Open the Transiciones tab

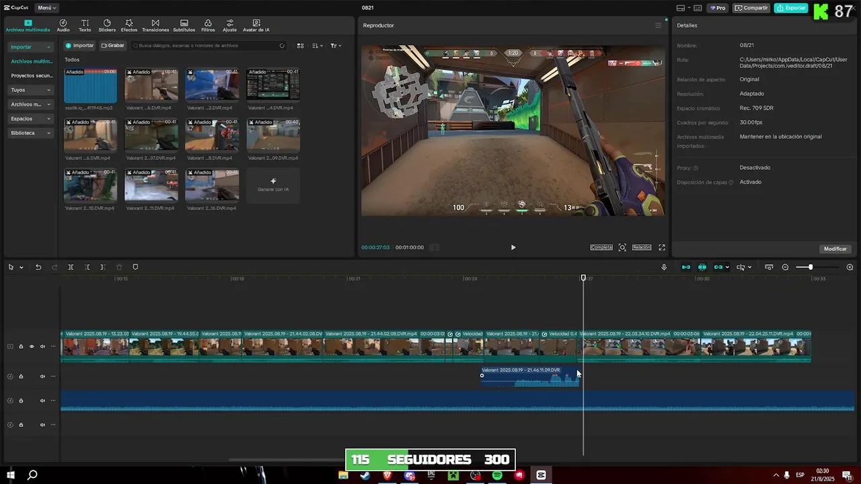click(155, 26)
